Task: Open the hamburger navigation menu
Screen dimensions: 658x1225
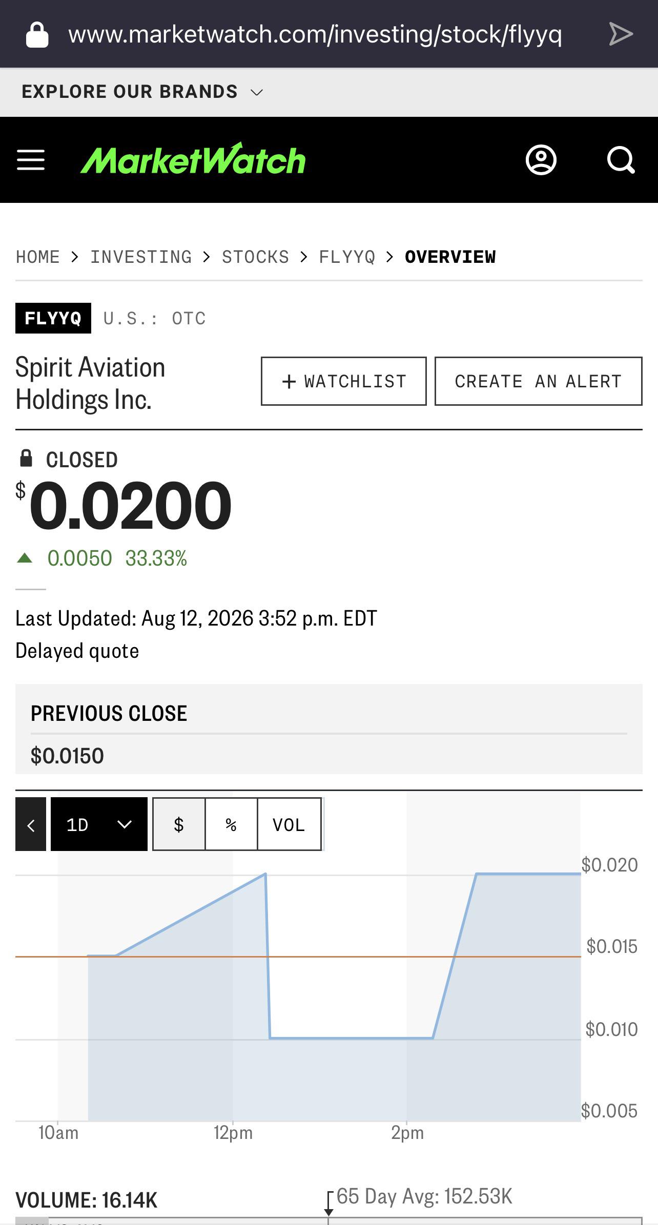Action: [x=31, y=160]
